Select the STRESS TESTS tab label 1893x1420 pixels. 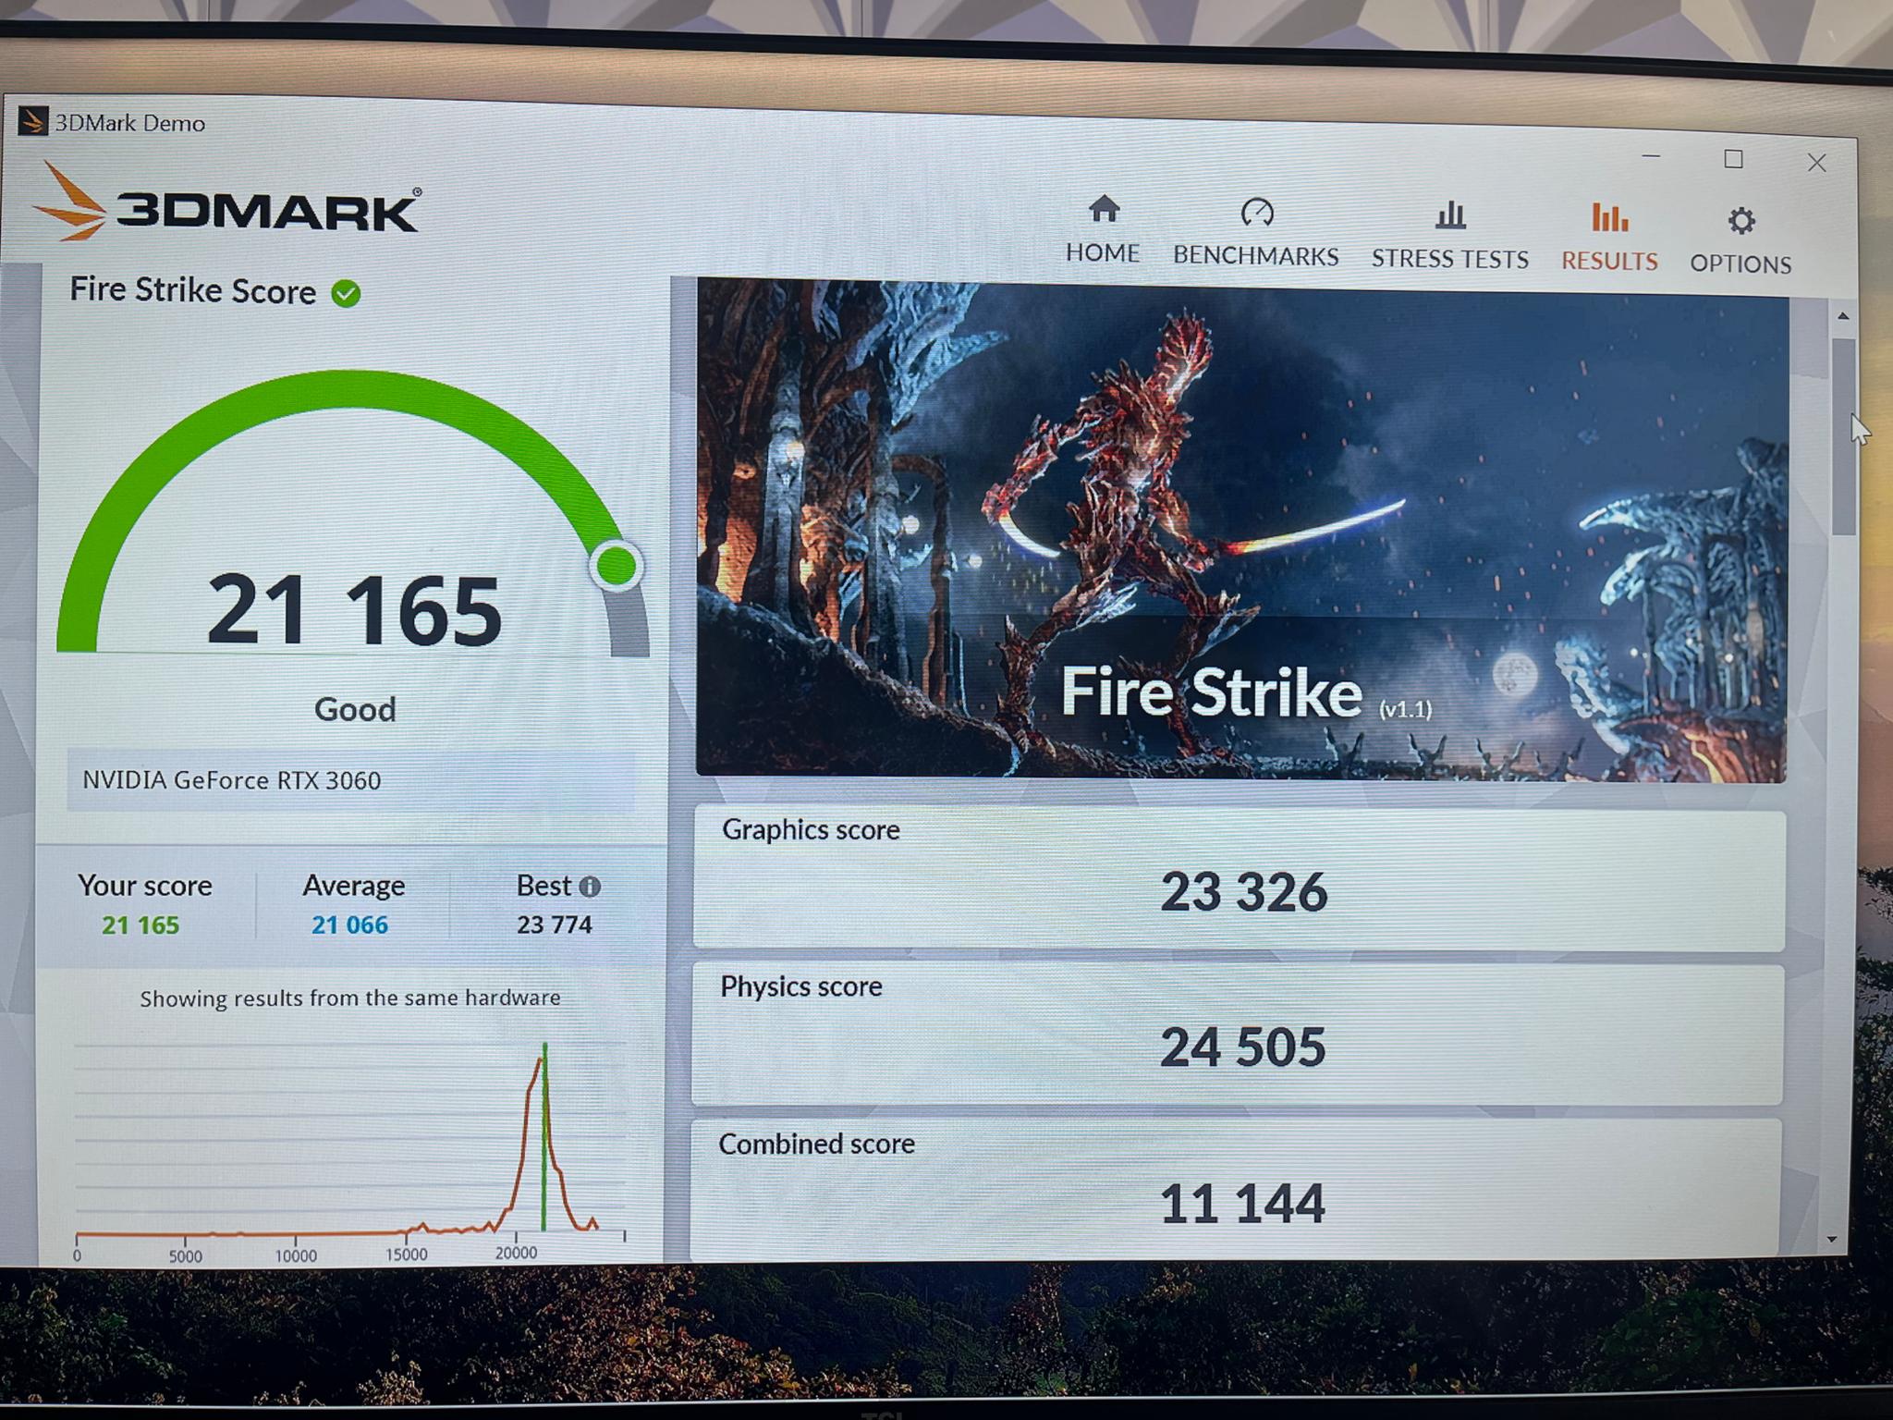[1449, 259]
